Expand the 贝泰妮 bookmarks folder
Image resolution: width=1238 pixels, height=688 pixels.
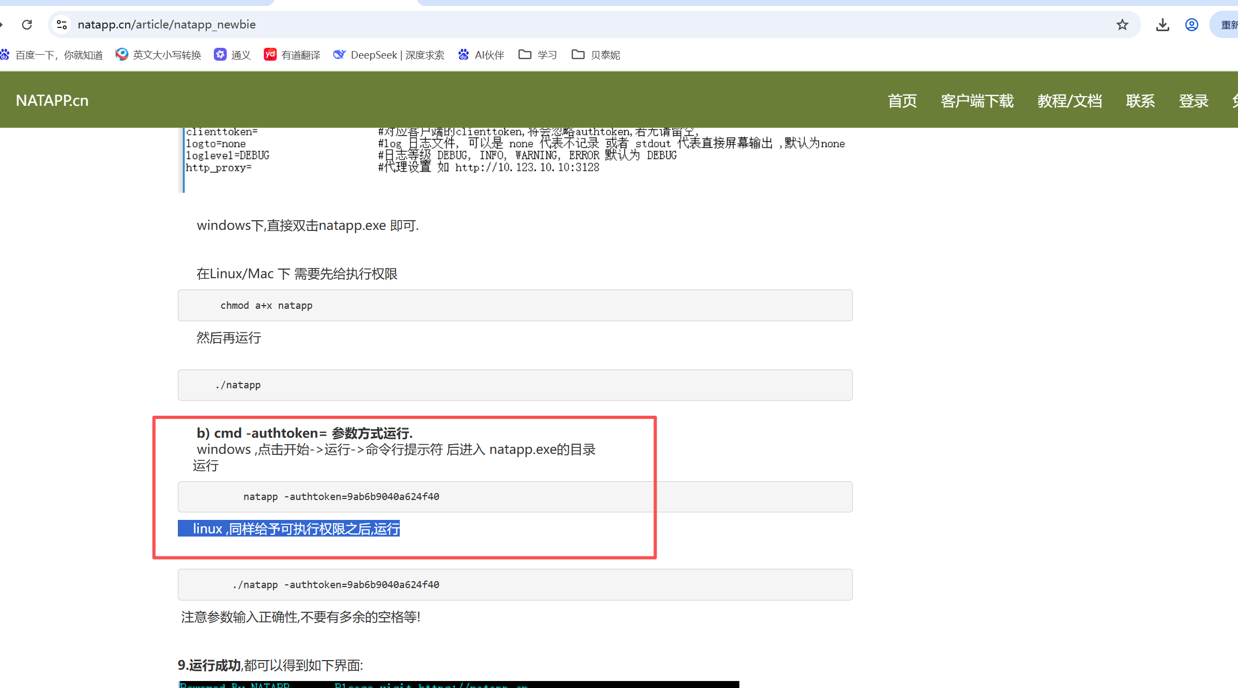(x=595, y=55)
